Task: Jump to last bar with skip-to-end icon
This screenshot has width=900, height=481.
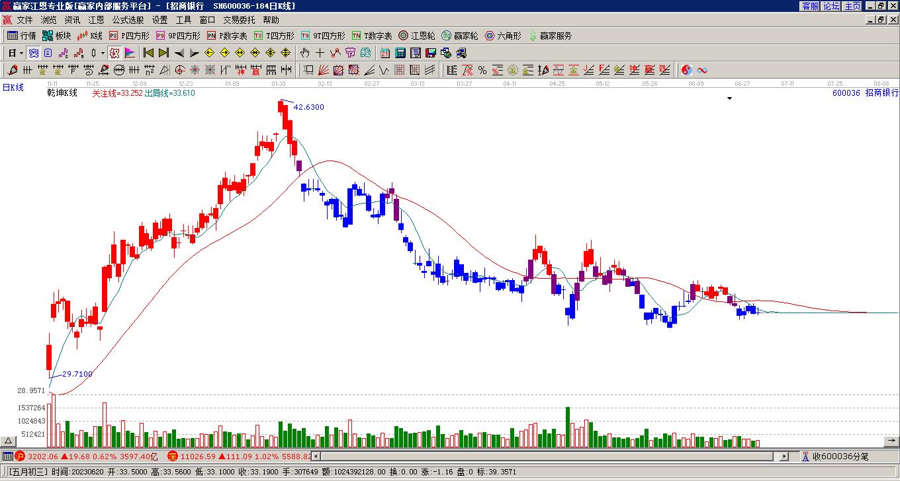Action: 163,53
